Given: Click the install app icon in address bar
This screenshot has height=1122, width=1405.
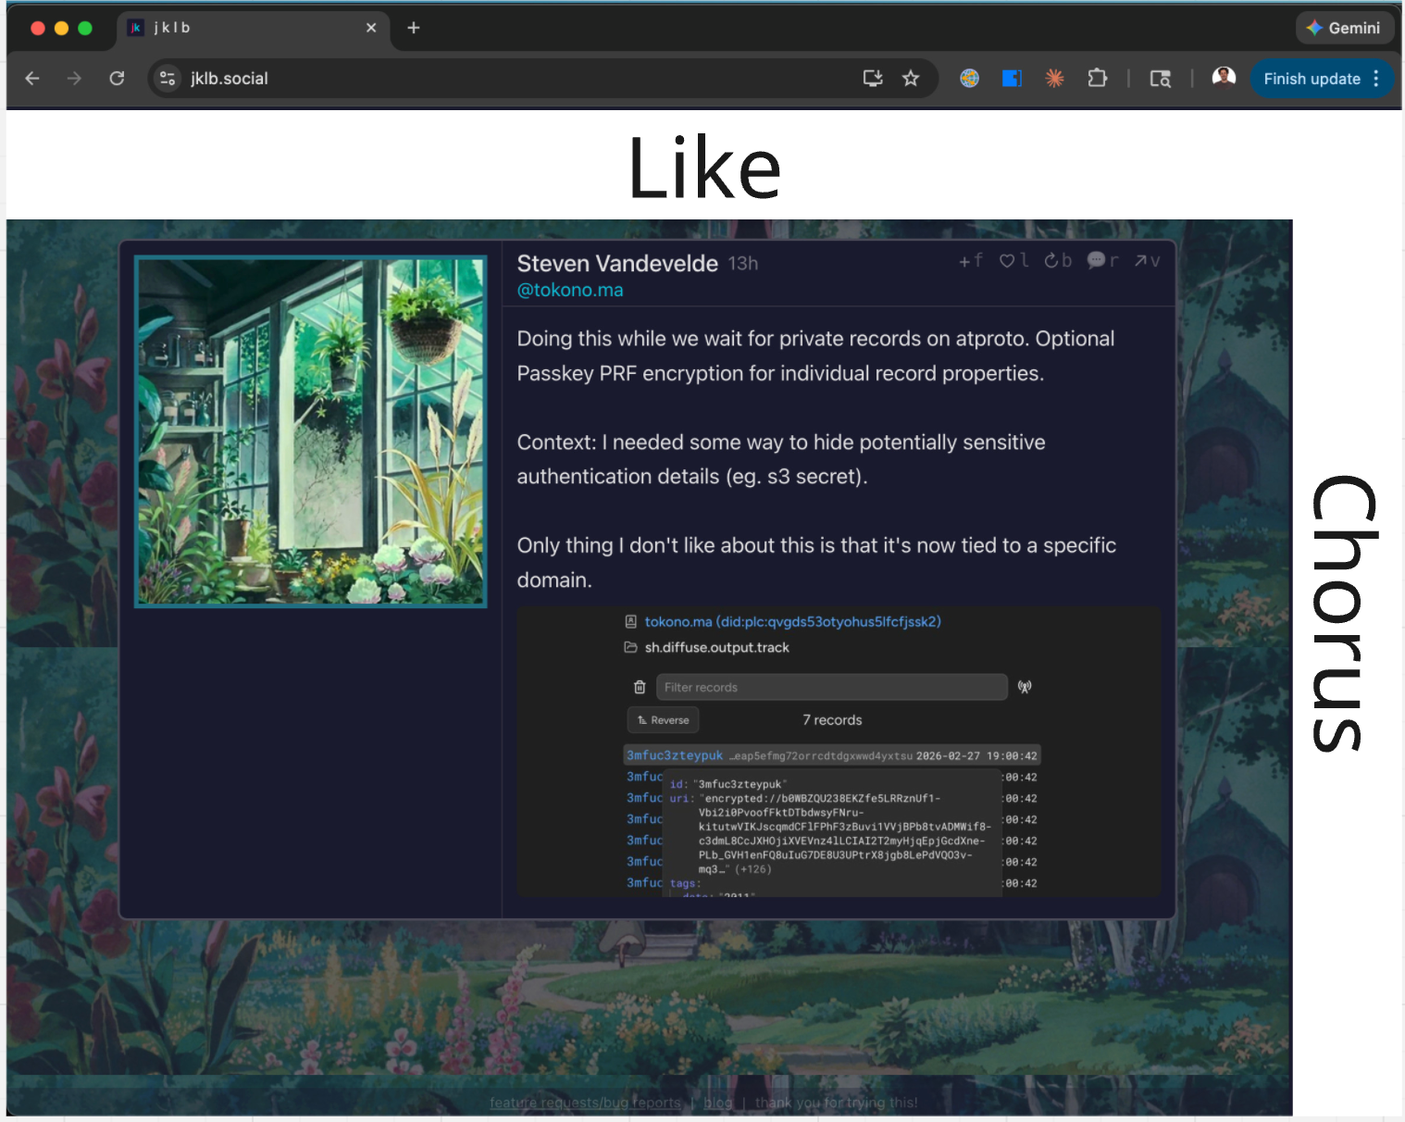Looking at the screenshot, I should [x=872, y=79].
